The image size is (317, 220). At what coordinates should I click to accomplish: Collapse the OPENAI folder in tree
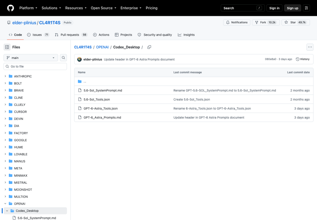tap(5, 204)
